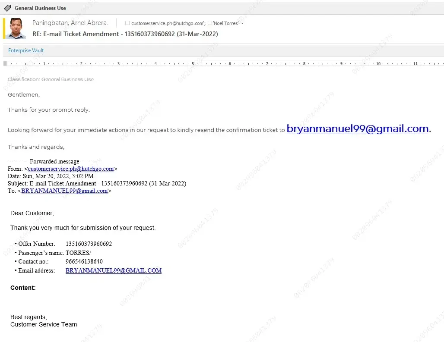The width and height of the screenshot is (444, 342).
Task: Expand the recipients list dropdown arrow
Action: coord(242,23)
